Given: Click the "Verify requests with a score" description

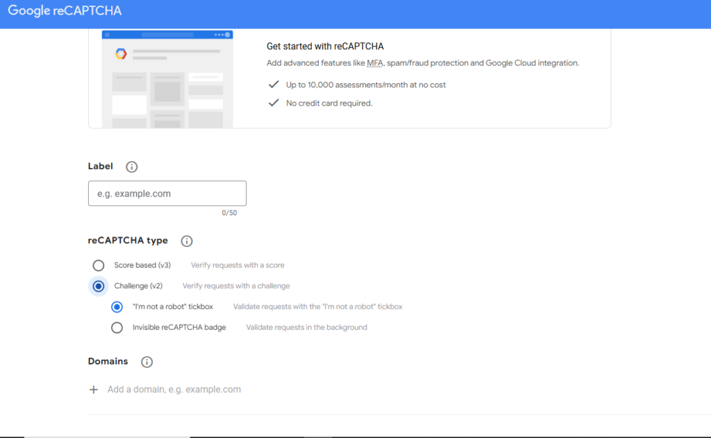Looking at the screenshot, I should point(237,265).
